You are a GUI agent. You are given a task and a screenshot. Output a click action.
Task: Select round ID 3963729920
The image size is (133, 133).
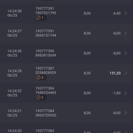[46, 115]
